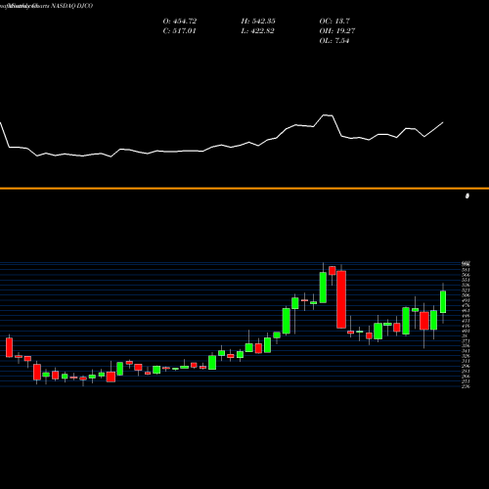Click the 521 price axis label
The height and width of the screenshot is (489, 489).
(x=467, y=290)
